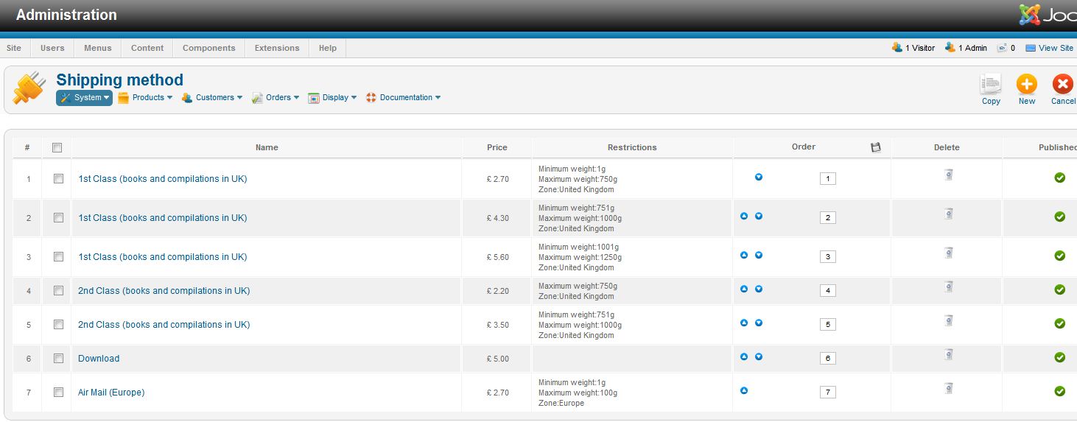
Task: Move £5.60 1st Class row down
Action: [759, 255]
